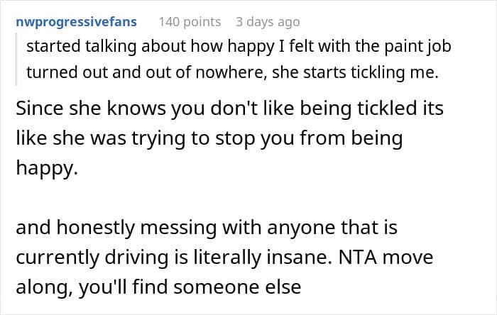The width and height of the screenshot is (497, 315).
Task: Open the "3 days ago" timestamp permalink
Action: coord(268,22)
